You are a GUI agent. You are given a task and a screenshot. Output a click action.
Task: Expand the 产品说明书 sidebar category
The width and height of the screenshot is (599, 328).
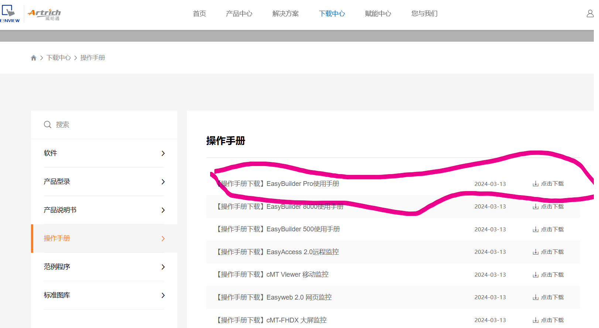[163, 210]
